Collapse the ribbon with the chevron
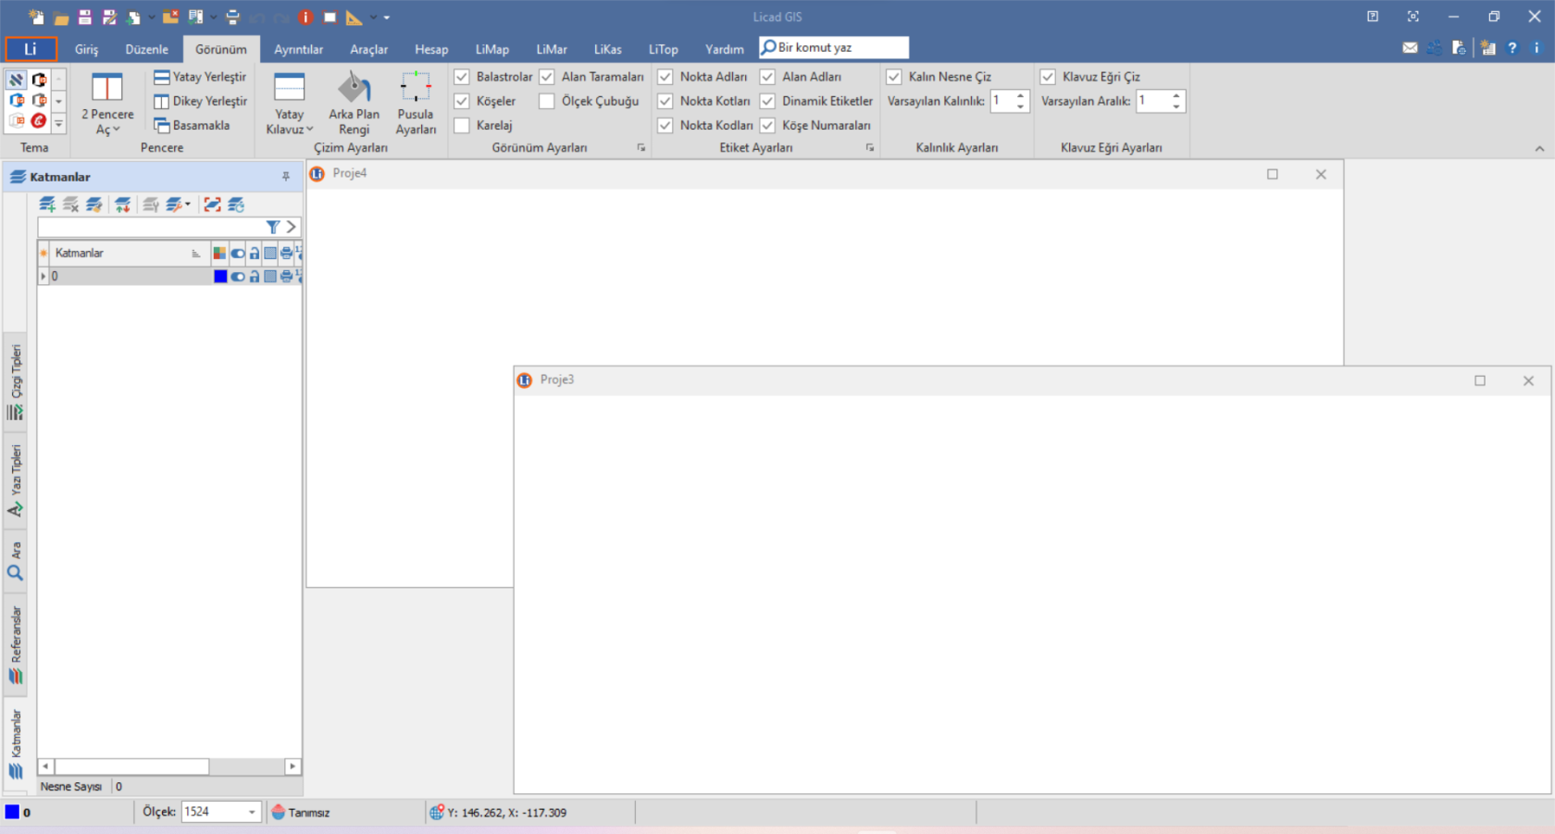 1539,148
